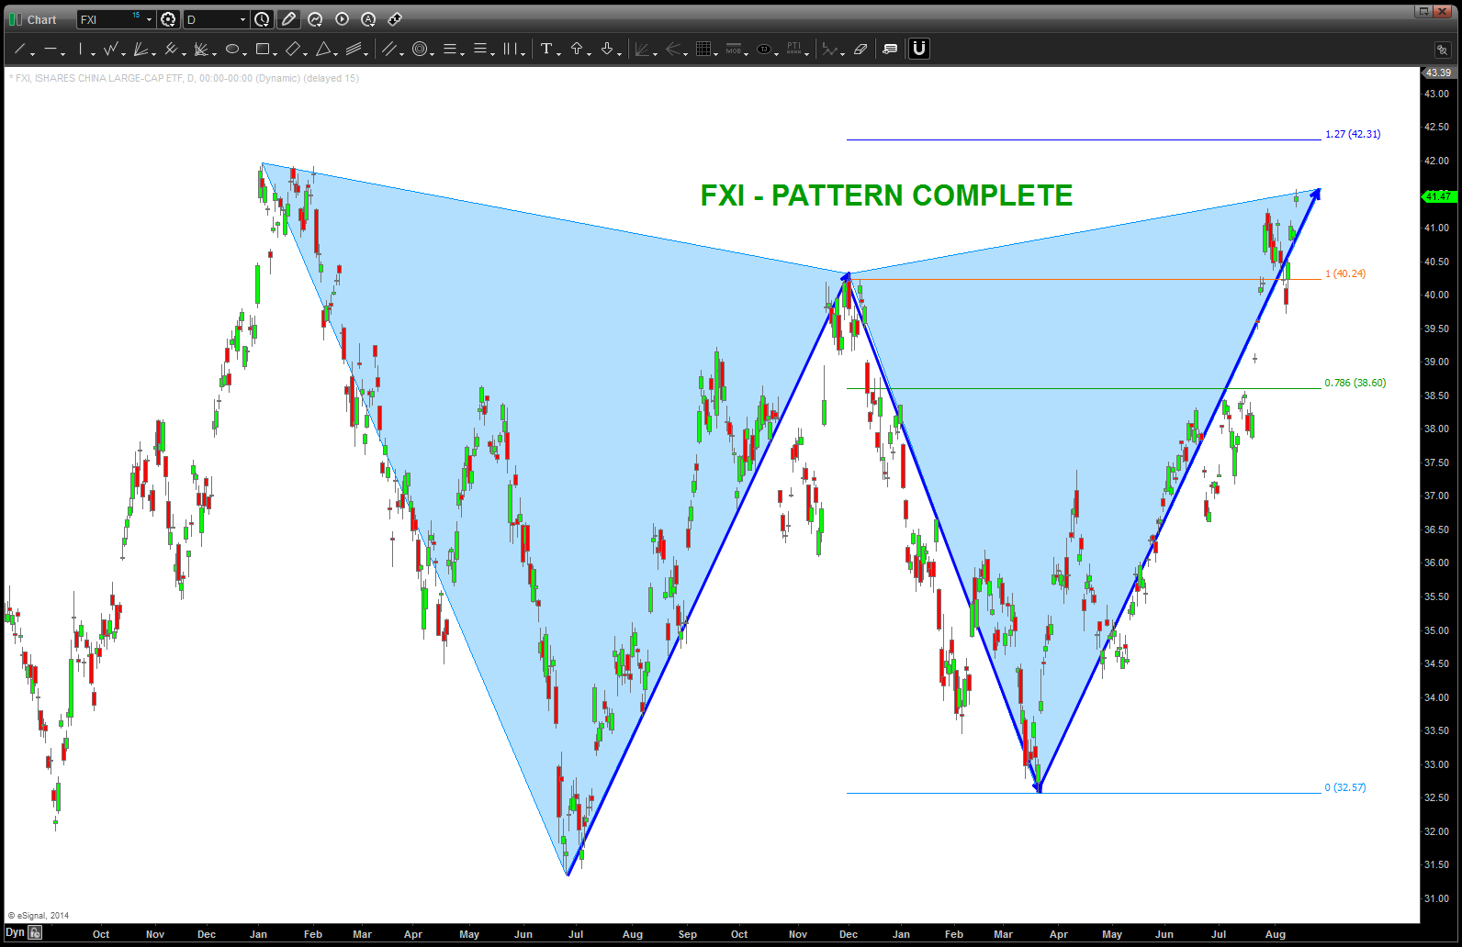Image resolution: width=1462 pixels, height=947 pixels.
Task: Select the ellipse drawing tool
Action: [x=232, y=50]
